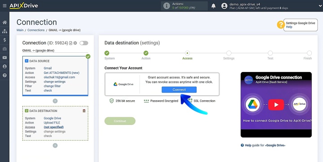The height and width of the screenshot is (162, 323).
Task: Select the Action step
Action: [146, 53]
